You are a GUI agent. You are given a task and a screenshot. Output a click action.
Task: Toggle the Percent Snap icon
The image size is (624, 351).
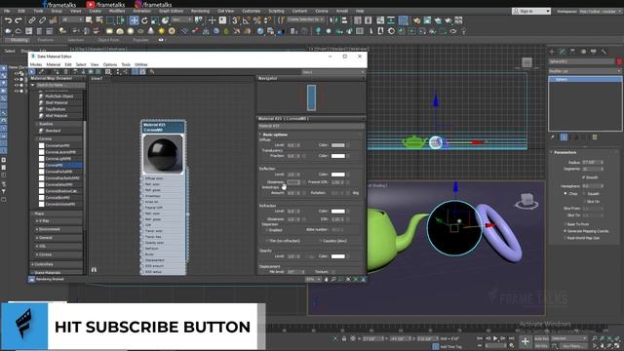[x=257, y=20]
